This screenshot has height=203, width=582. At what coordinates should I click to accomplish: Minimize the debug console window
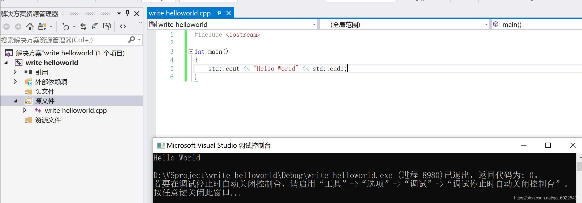524,145
